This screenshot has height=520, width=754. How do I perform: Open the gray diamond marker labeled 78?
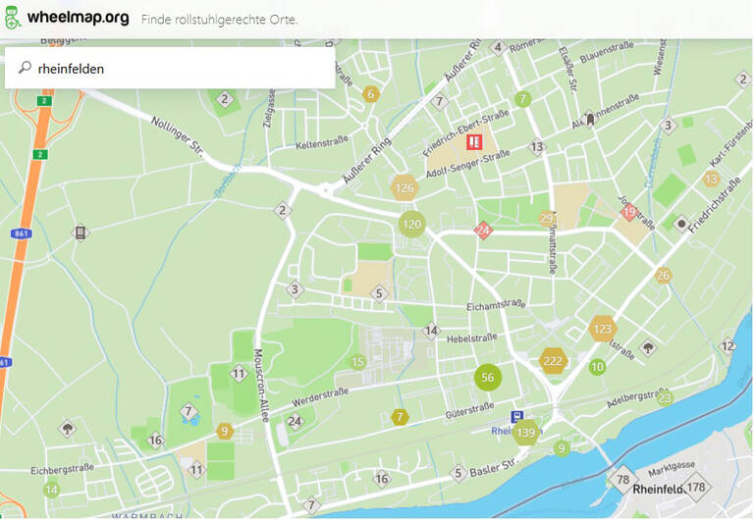click(623, 479)
